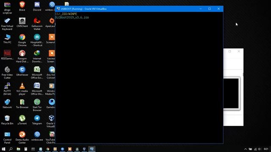Open the VirtualBox icon menu in title bar
Screen dimensions: 271x152
pos(58,9)
